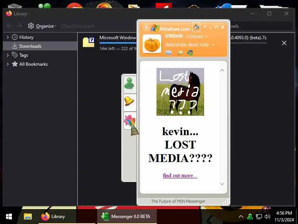298x224 pixels.
Task: Open the Windows Start menu
Action: pos(9,217)
